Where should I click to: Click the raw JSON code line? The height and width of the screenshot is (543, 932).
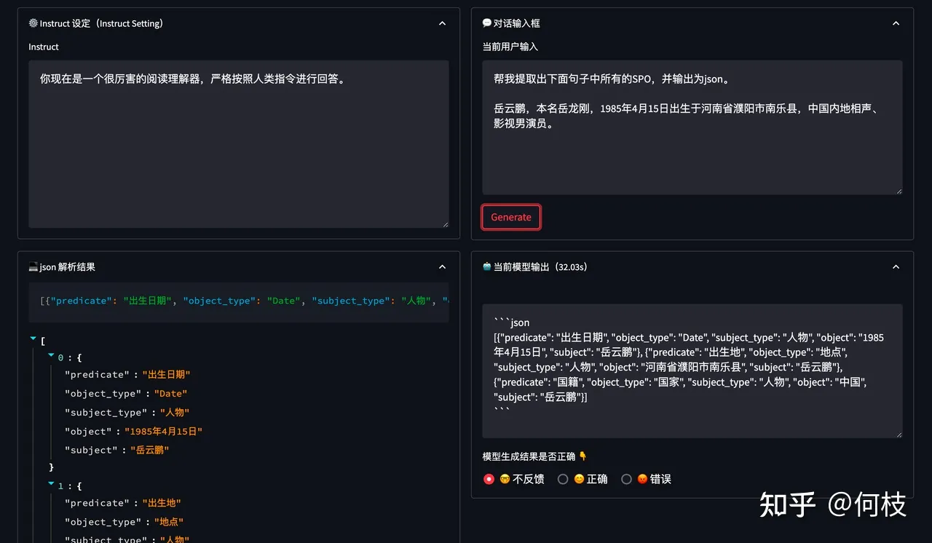tap(239, 301)
